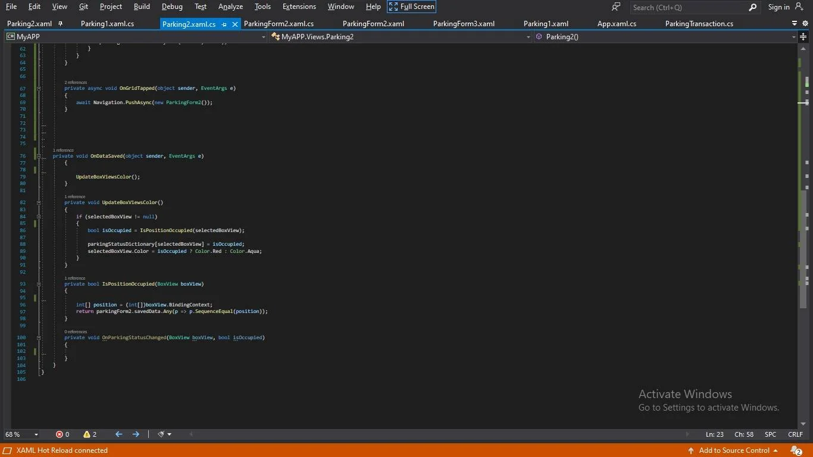Viewport: 813px width, 457px height.
Task: Switch to ParkingForm2.xaml tab
Action: pos(373,24)
